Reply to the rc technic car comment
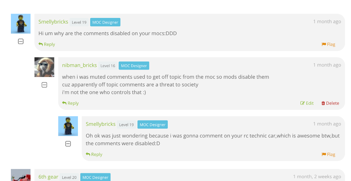The width and height of the screenshot is (351, 181). 94,154
